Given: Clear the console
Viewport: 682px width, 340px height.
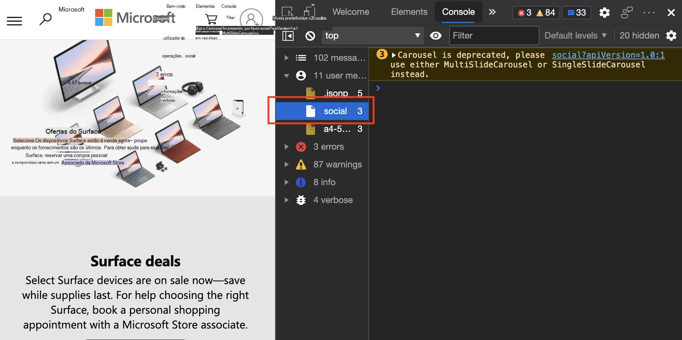Looking at the screenshot, I should [310, 36].
